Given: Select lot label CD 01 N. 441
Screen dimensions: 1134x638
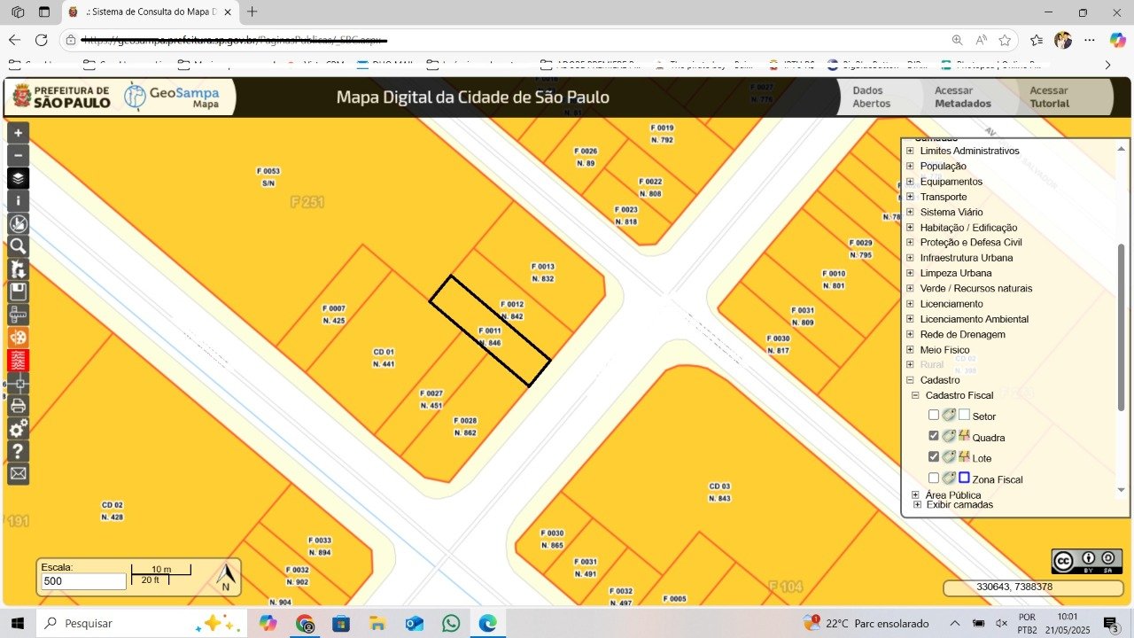Looking at the screenshot, I should coord(384,358).
